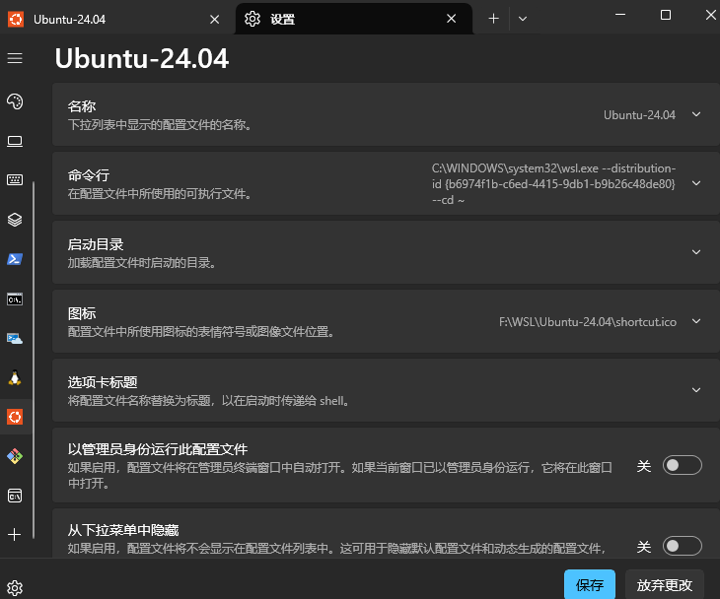Expand the 启动目录 setting chevron
The width and height of the screenshot is (720, 599).
(x=696, y=252)
